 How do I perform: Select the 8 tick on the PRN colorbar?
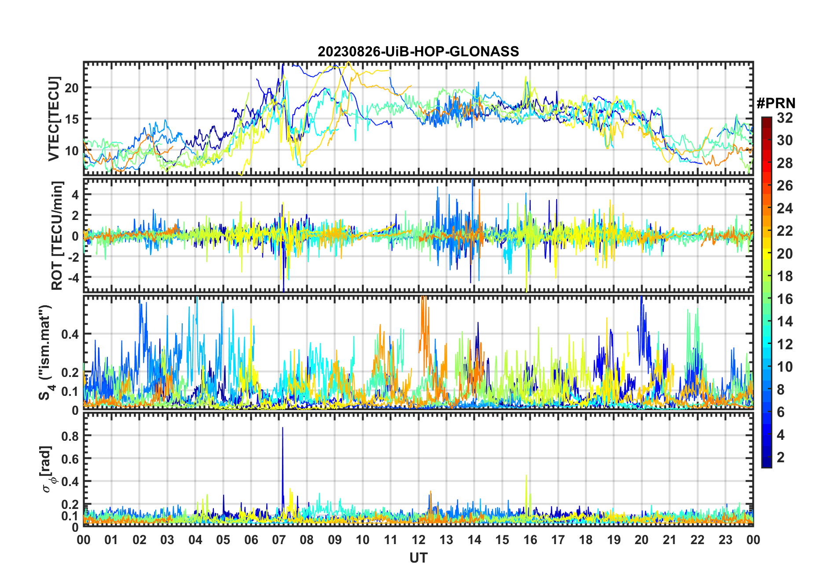point(781,390)
